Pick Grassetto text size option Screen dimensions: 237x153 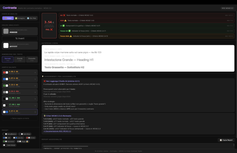coord(32,59)
